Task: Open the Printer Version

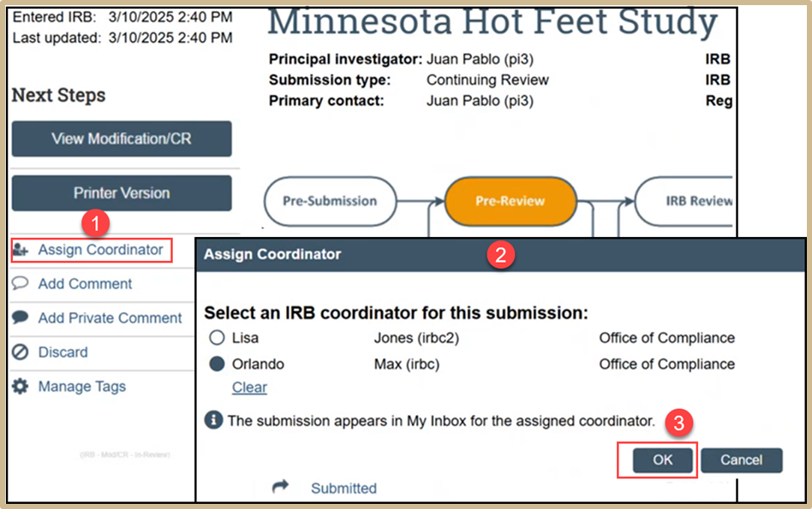Action: click(x=122, y=193)
